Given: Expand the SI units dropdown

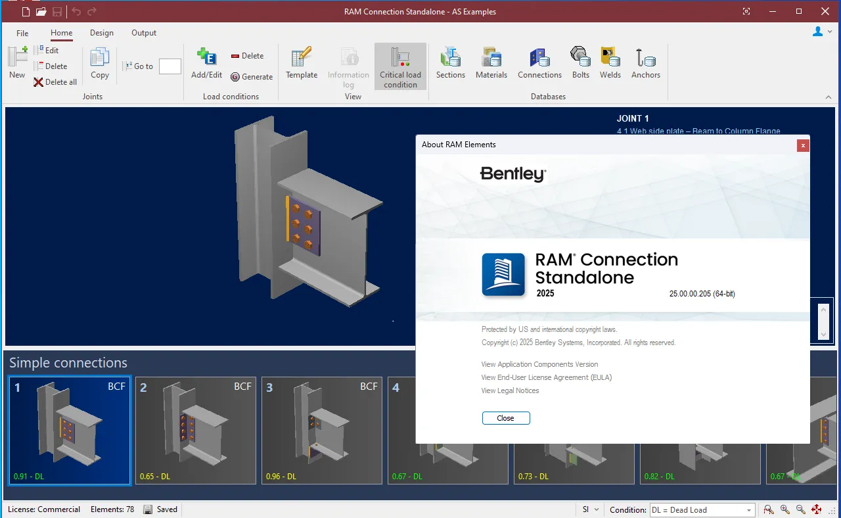Looking at the screenshot, I should click(x=591, y=509).
